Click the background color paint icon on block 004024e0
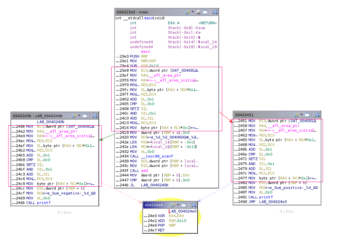 click(x=173, y=205)
